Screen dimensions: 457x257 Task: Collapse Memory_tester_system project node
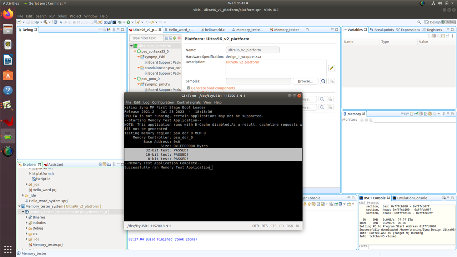19,206
